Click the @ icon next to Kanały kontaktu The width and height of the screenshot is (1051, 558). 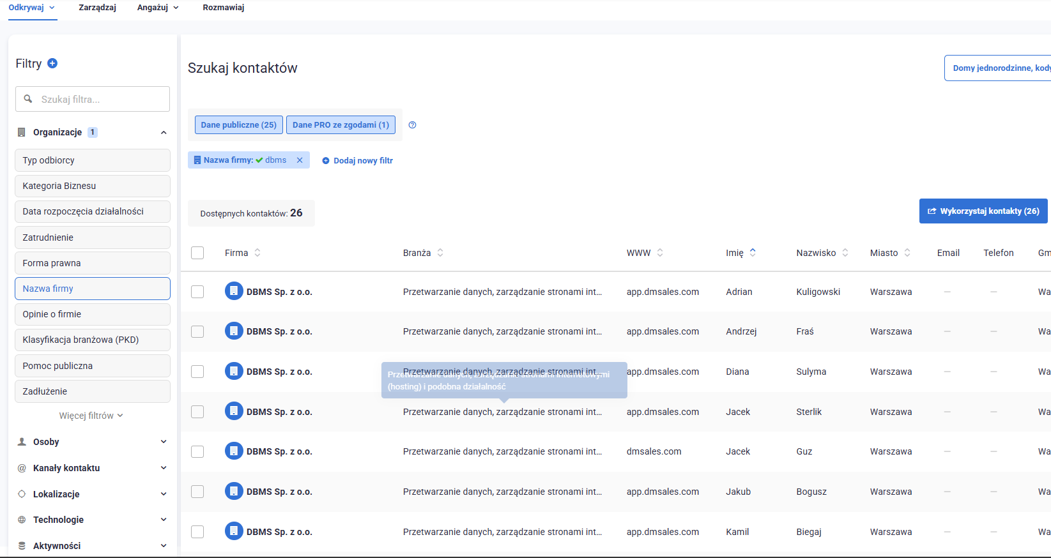coord(22,468)
